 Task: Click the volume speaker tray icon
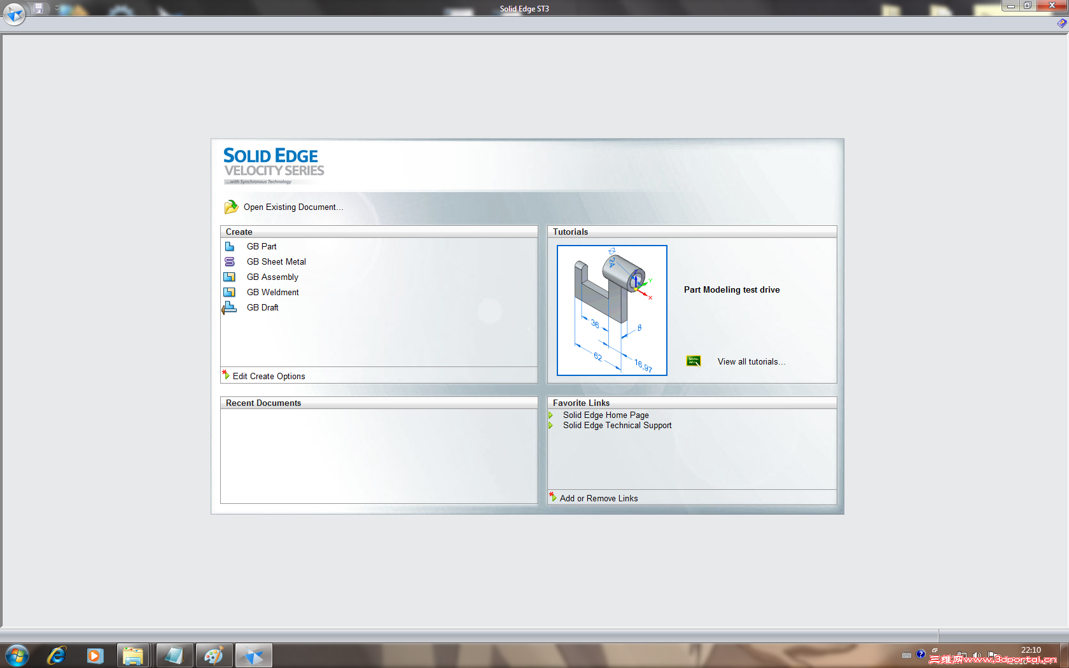pos(977,655)
